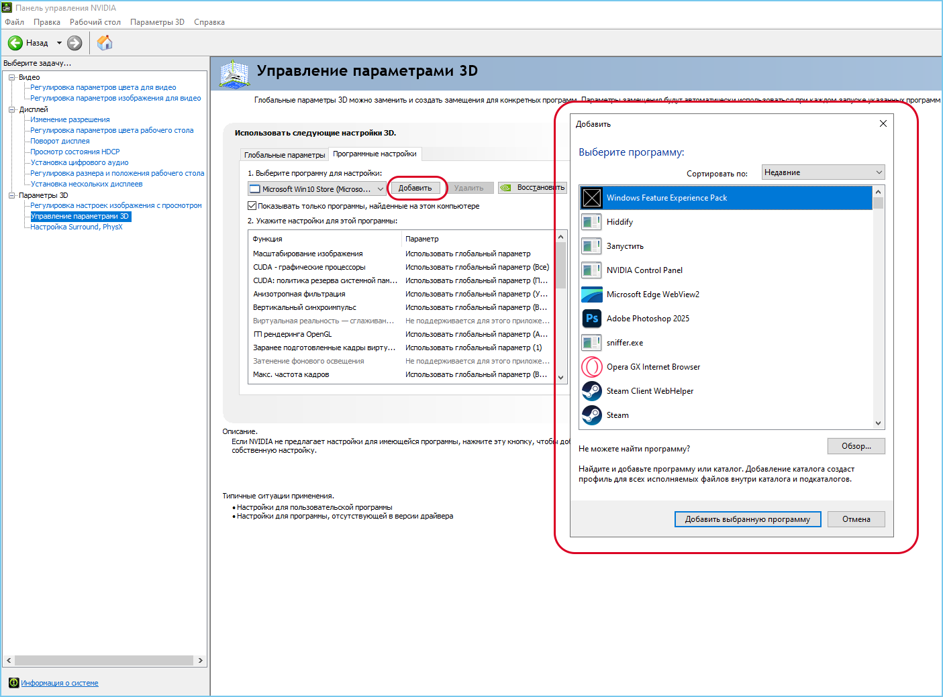Select 'Макс. частота кадров' setting row
The image size is (943, 697).
pos(401,374)
